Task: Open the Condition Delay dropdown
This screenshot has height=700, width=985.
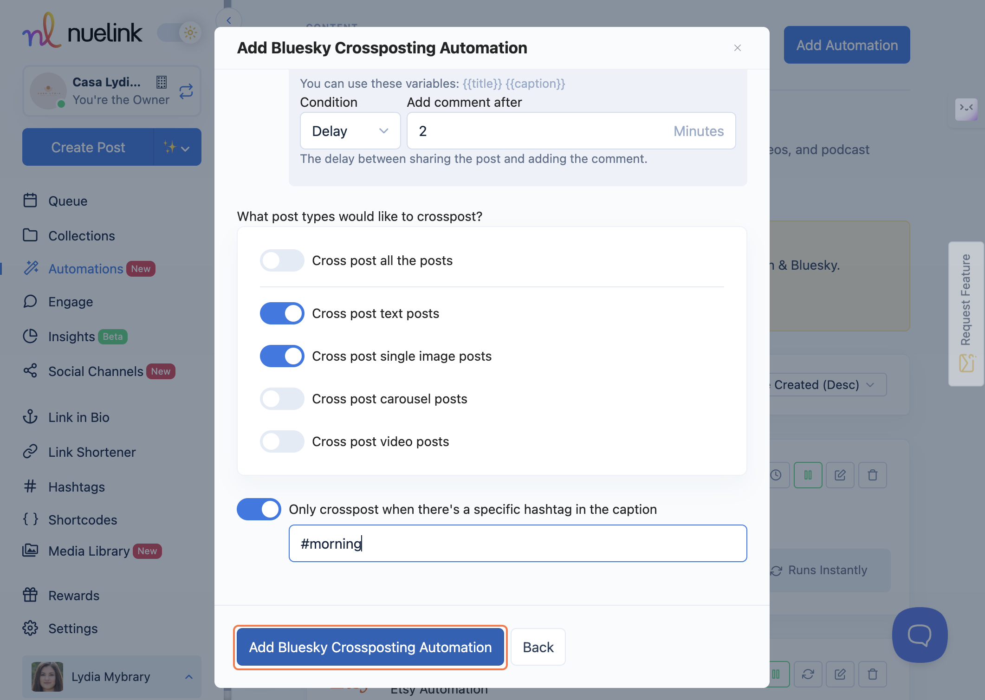Action: pos(350,131)
